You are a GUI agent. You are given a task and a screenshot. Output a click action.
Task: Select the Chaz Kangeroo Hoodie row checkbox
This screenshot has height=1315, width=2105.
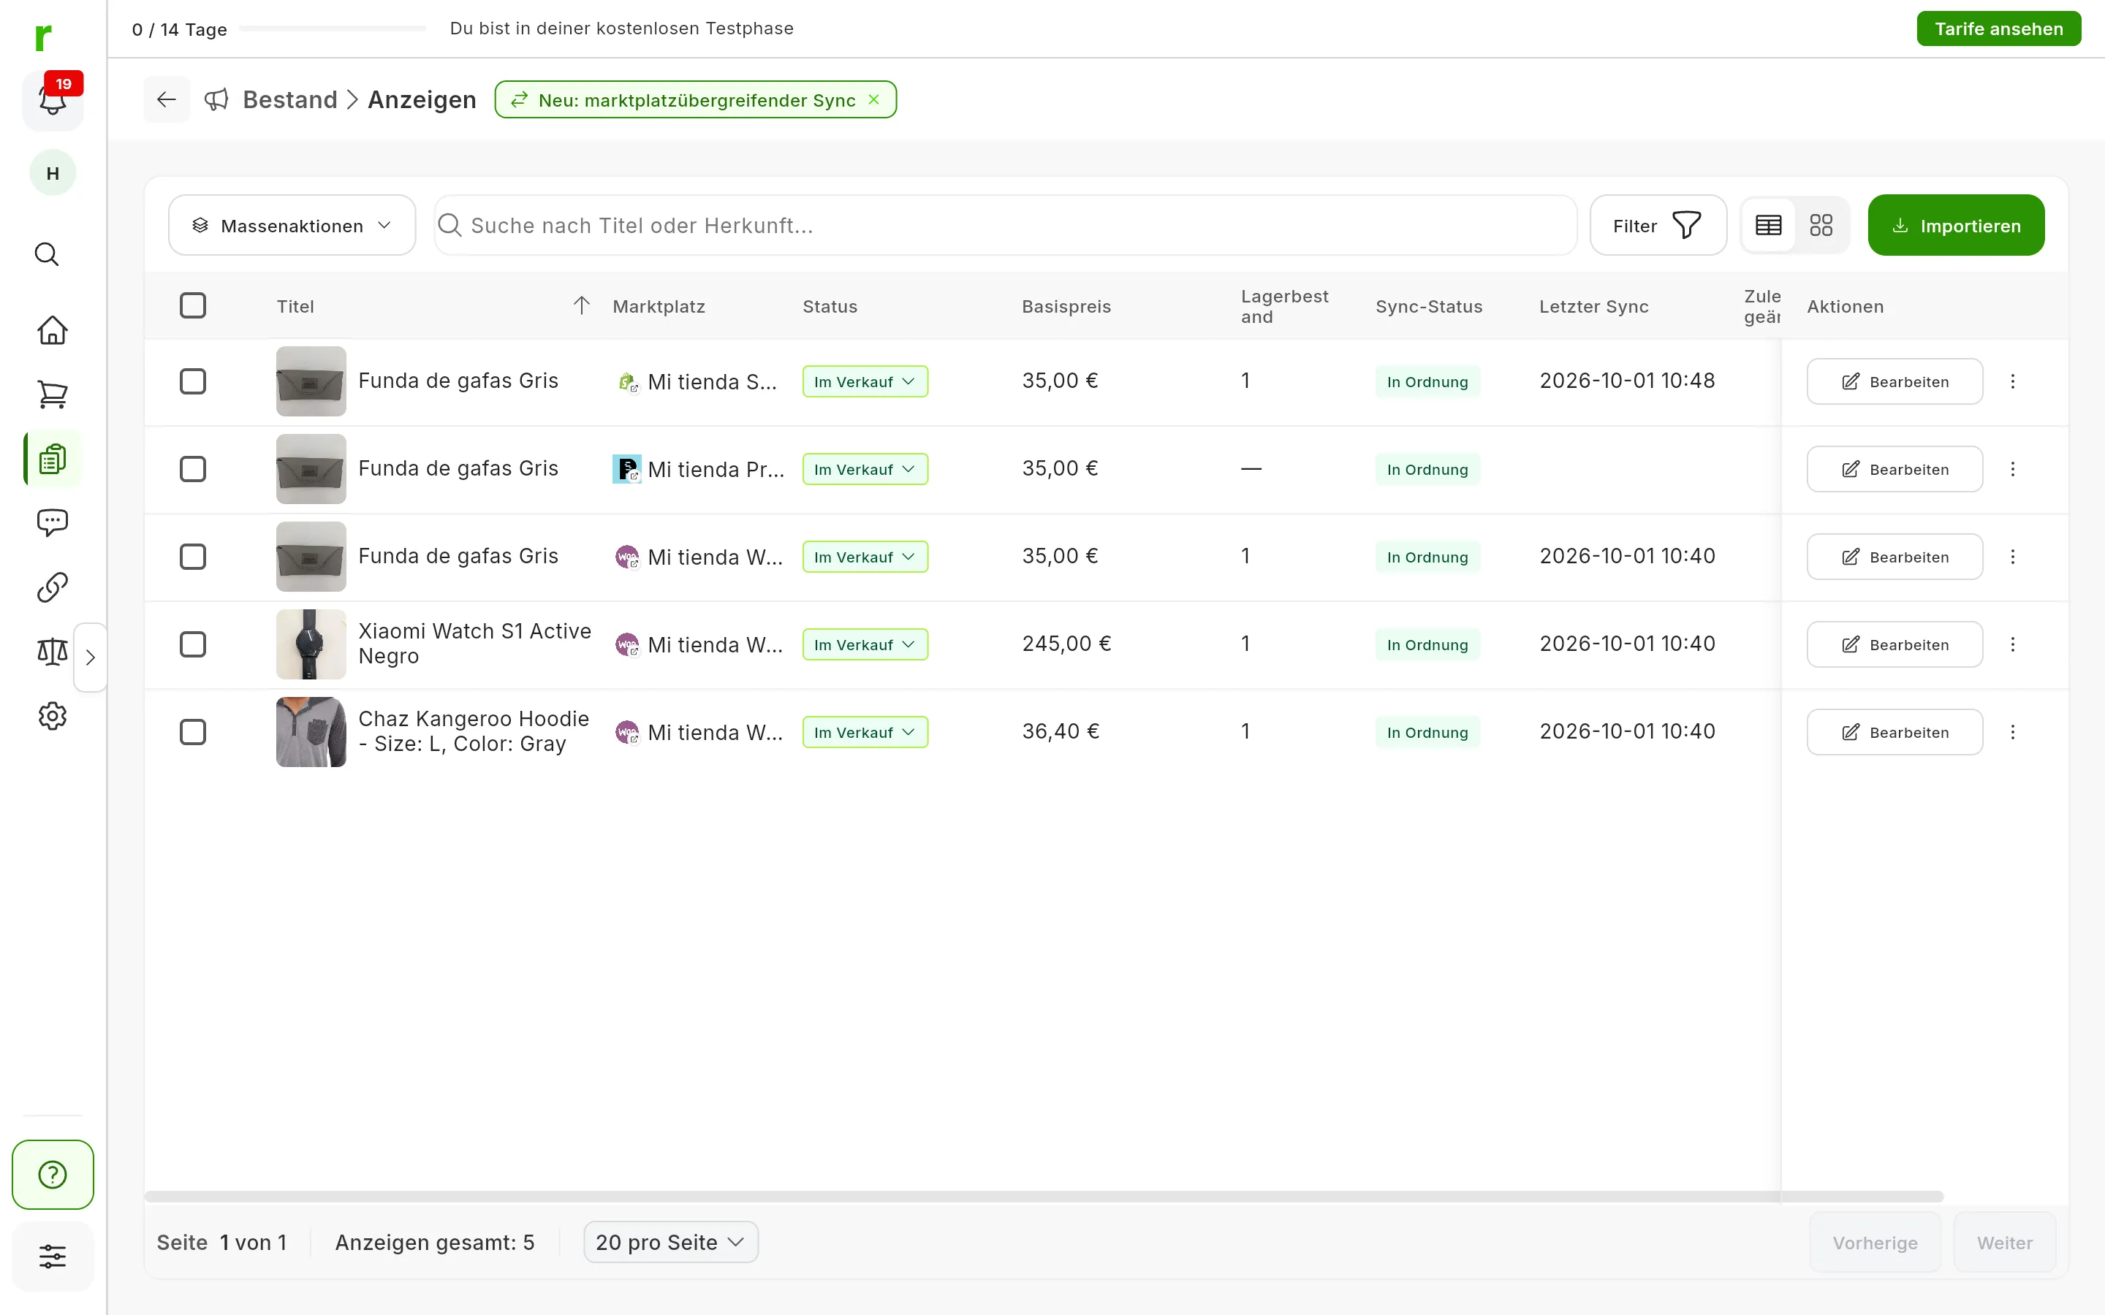[x=192, y=732]
